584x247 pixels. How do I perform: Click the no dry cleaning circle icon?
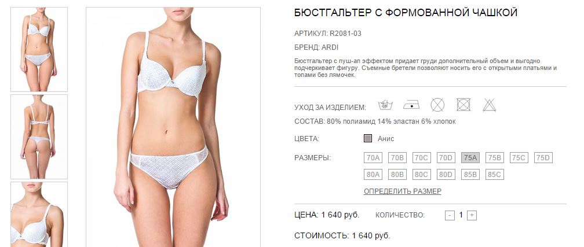point(437,105)
